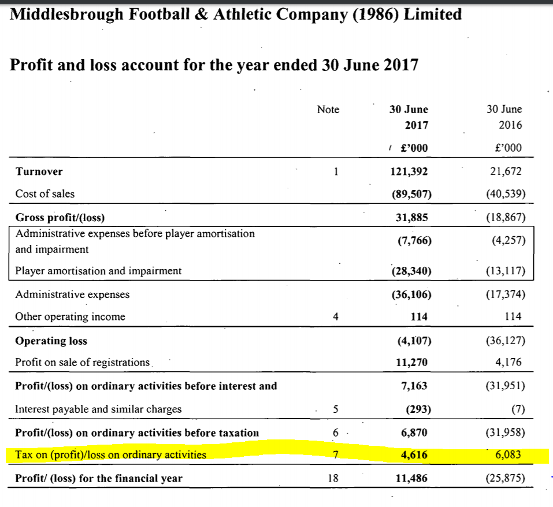Click the "30 June 2016" column header

pyautogui.click(x=504, y=117)
